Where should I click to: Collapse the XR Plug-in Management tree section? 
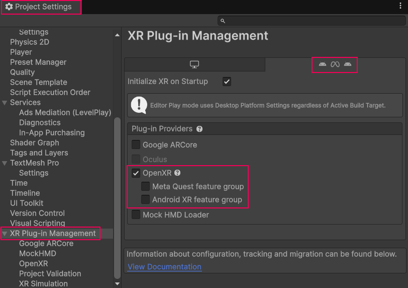(x=5, y=234)
